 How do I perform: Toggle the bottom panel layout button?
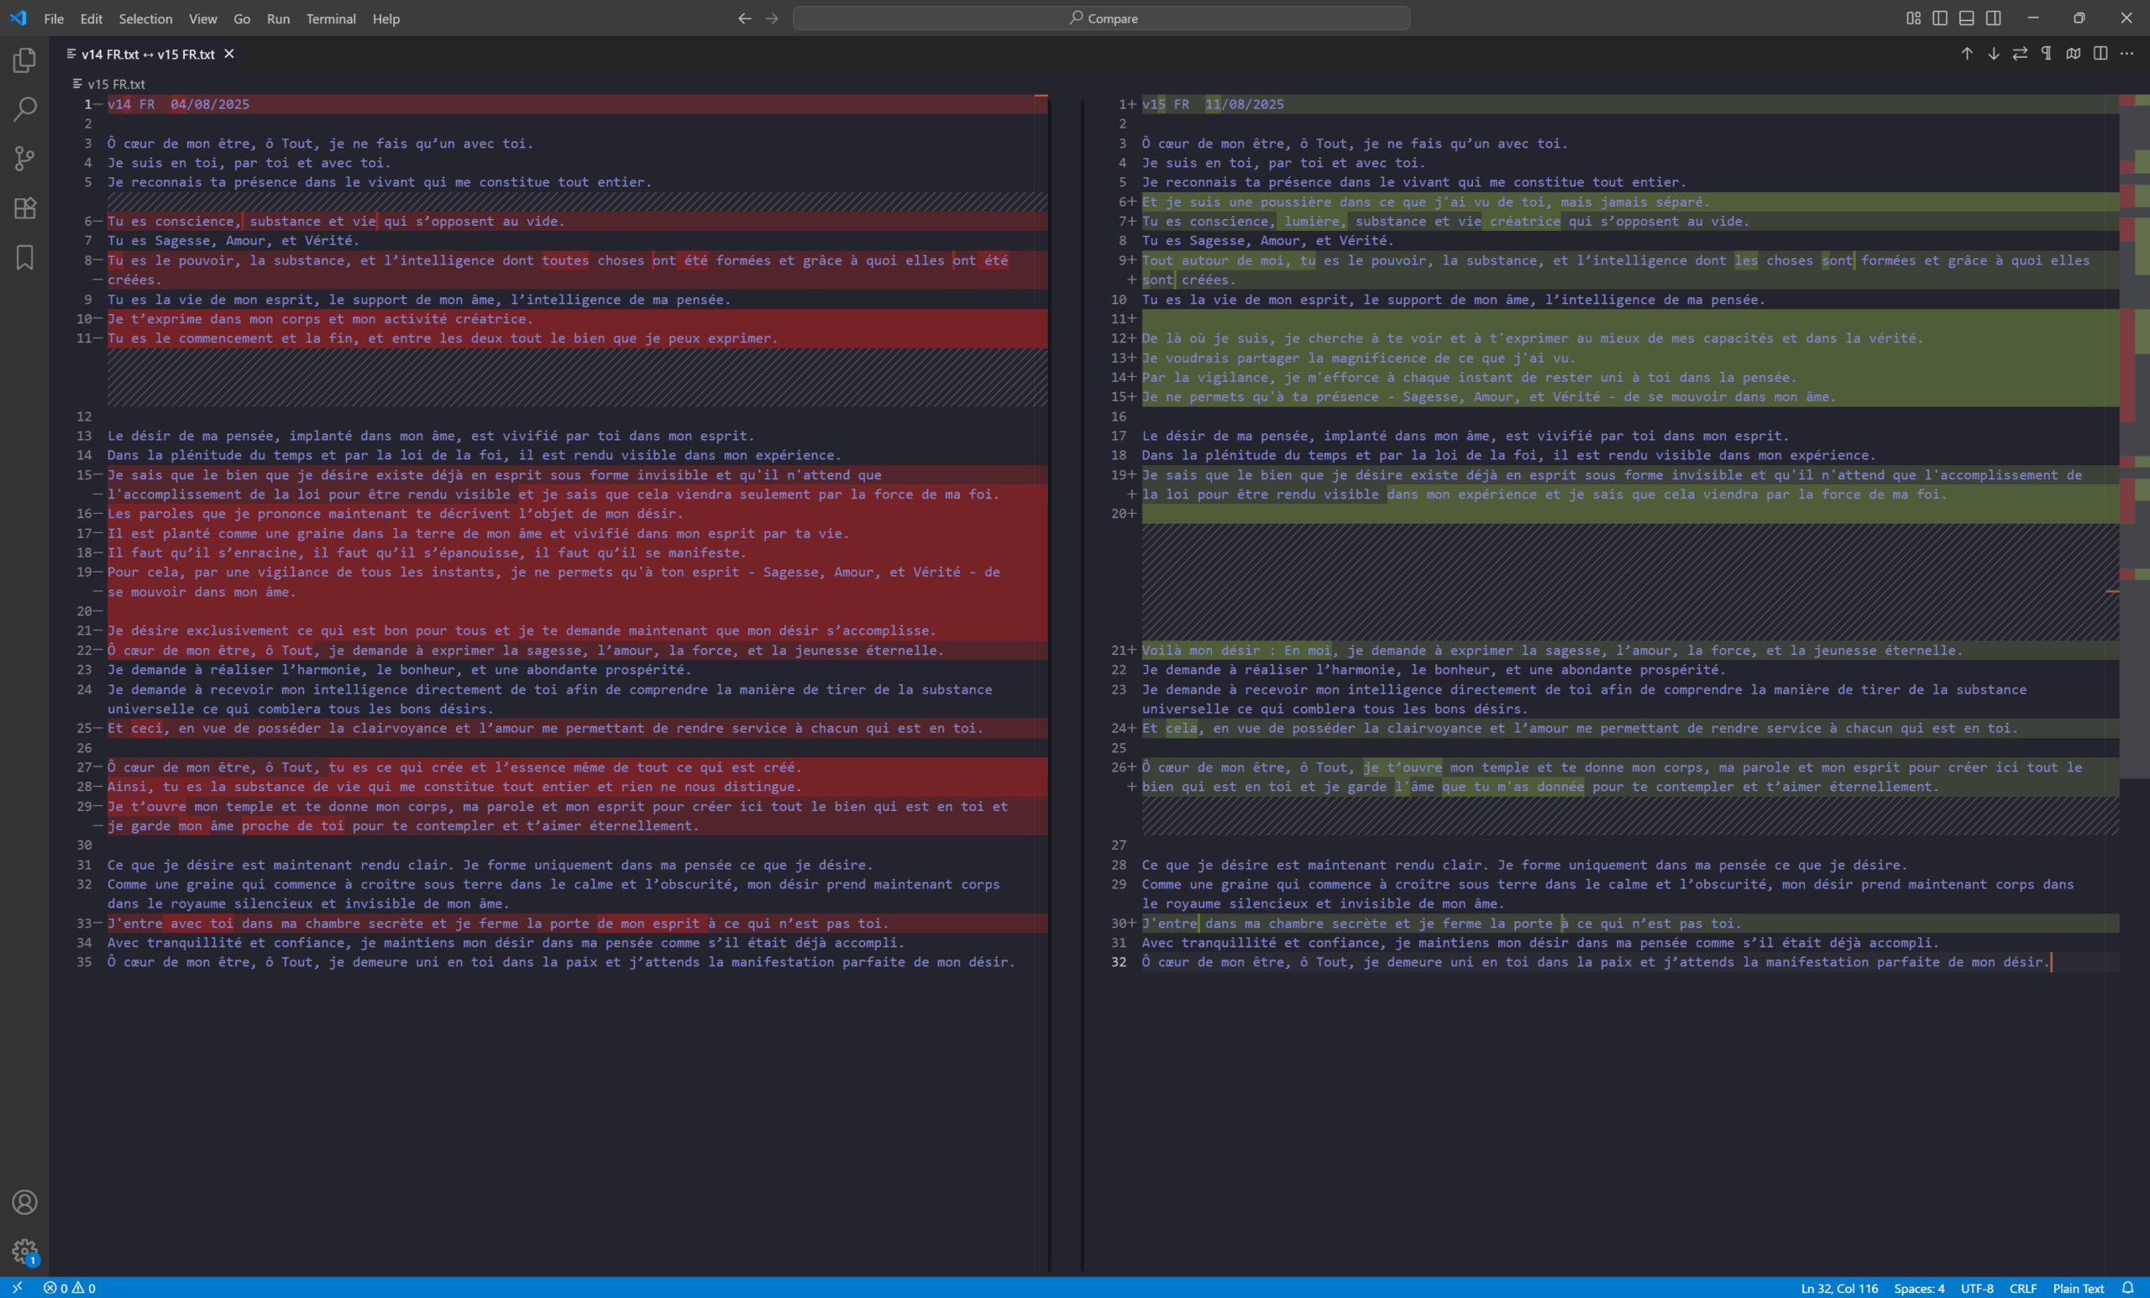pyautogui.click(x=1967, y=18)
